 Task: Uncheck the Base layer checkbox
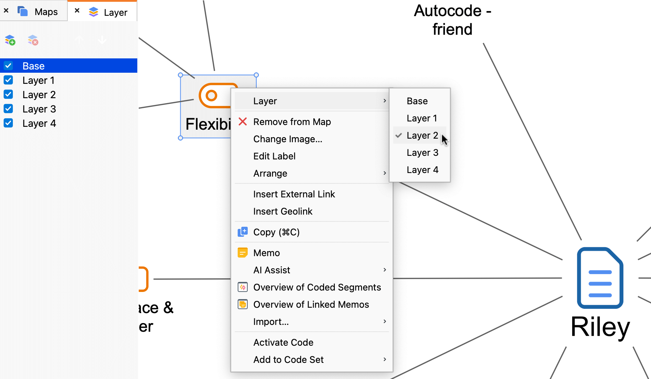coord(8,66)
